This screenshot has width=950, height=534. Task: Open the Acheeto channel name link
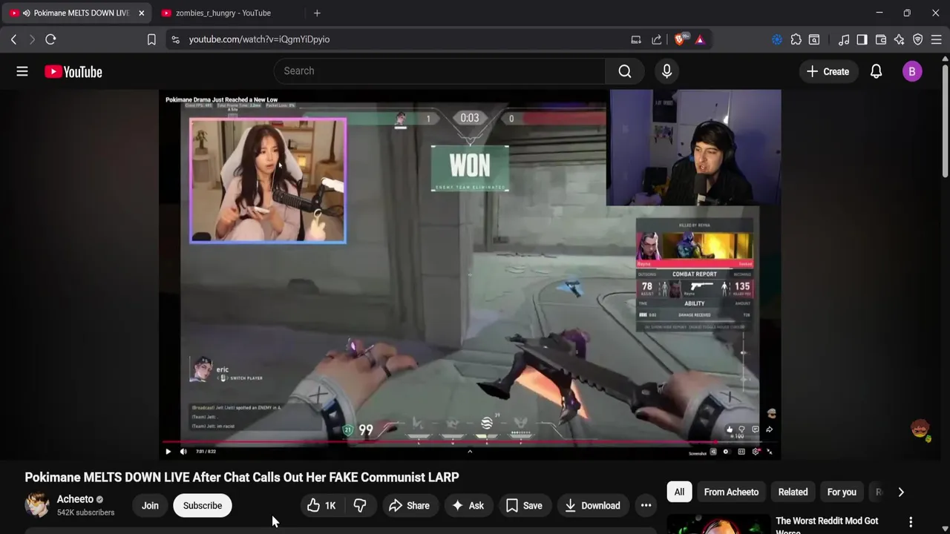click(75, 499)
